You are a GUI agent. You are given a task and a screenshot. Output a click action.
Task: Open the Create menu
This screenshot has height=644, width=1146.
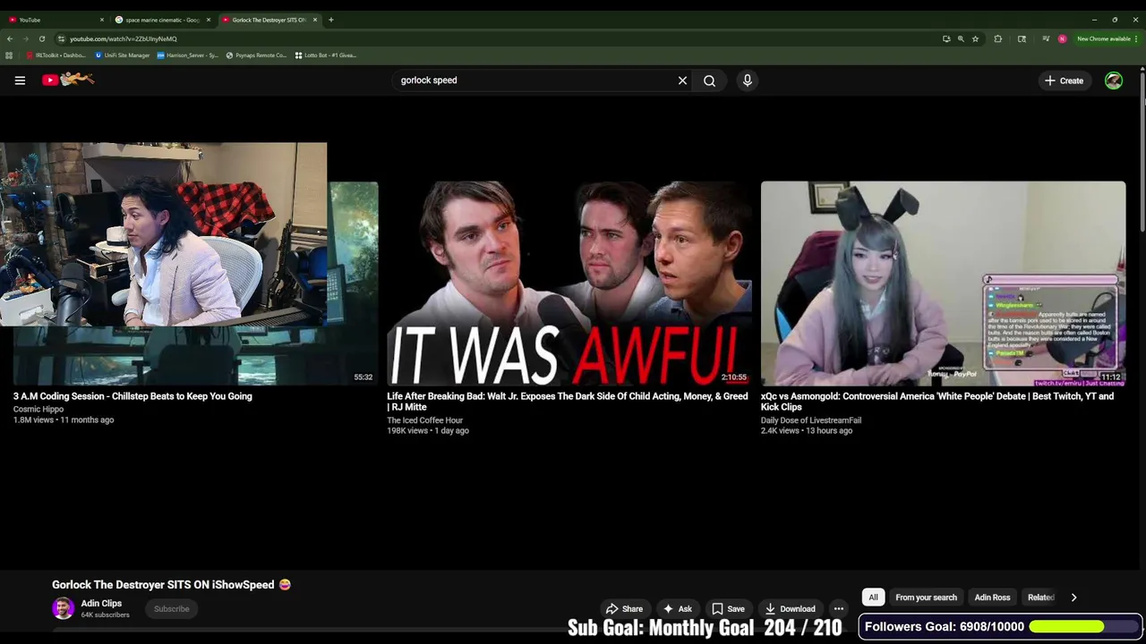(1064, 80)
